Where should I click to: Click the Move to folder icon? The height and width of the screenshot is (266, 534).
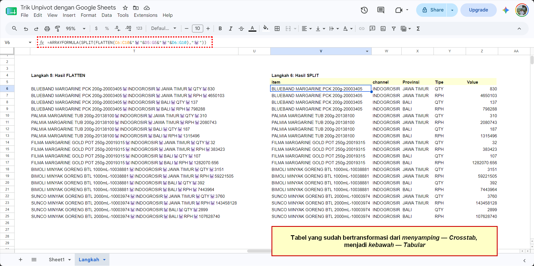tap(136, 8)
